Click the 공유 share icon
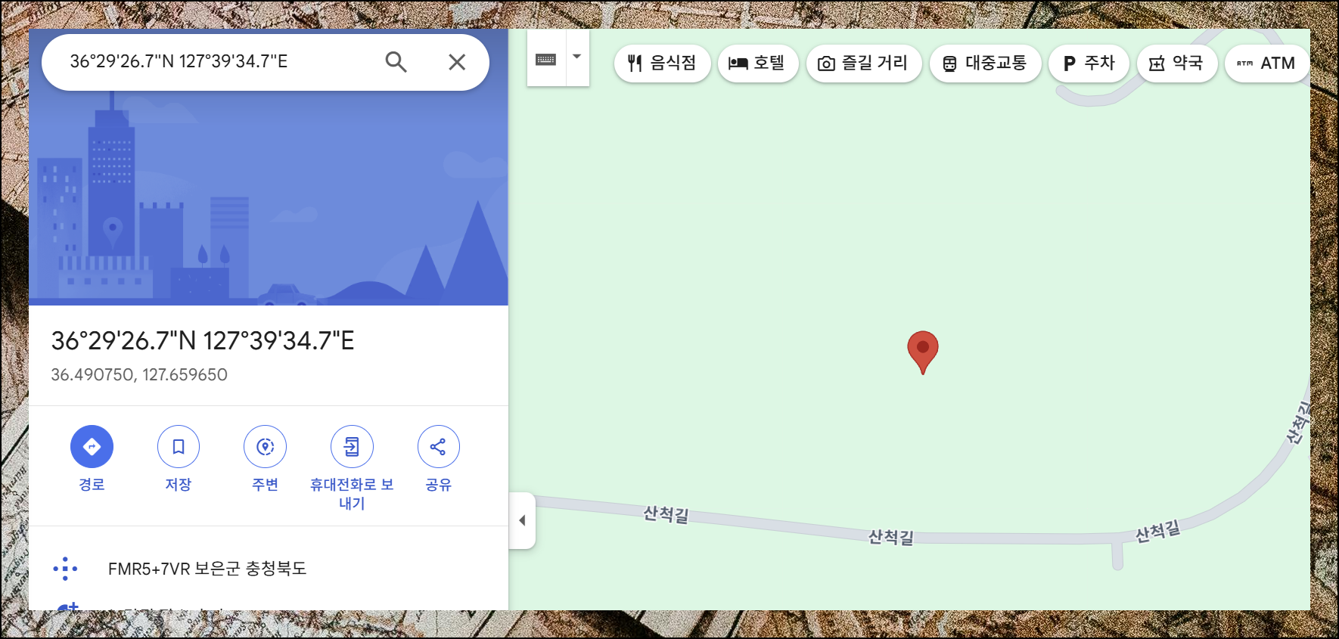This screenshot has height=639, width=1339. coord(439,447)
